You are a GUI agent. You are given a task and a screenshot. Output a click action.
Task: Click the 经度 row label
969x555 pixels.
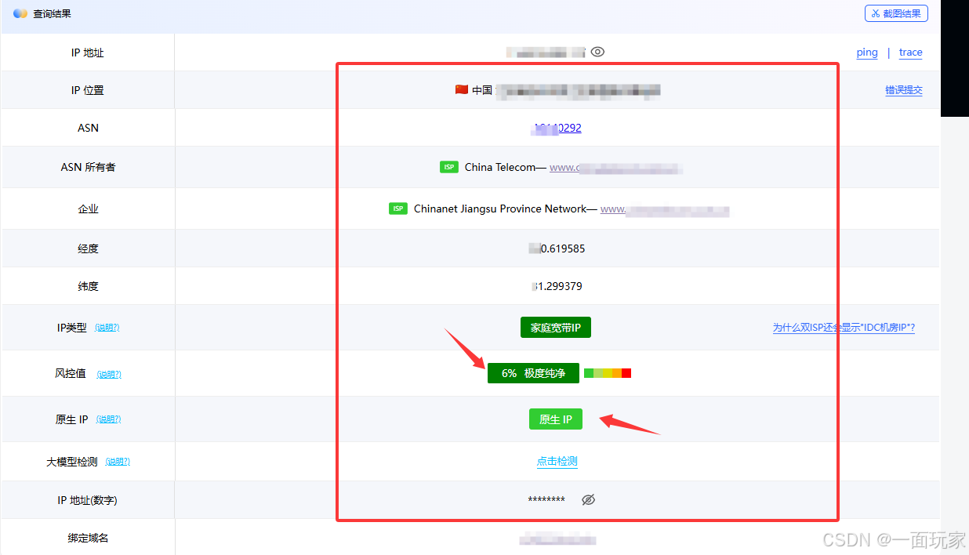coord(88,248)
